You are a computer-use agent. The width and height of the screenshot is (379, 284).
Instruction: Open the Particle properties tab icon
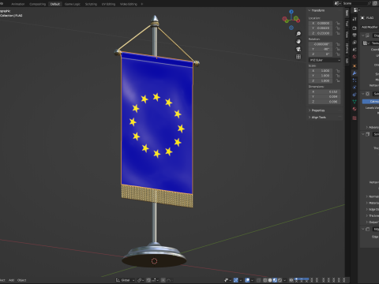pos(355,80)
